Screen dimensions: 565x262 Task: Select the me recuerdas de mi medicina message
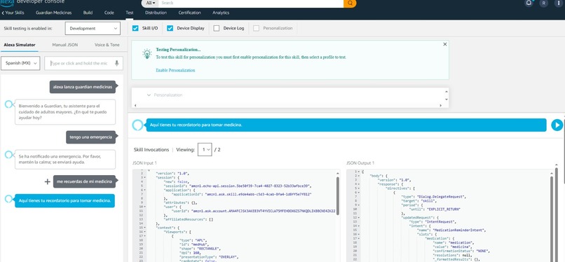tap(84, 181)
